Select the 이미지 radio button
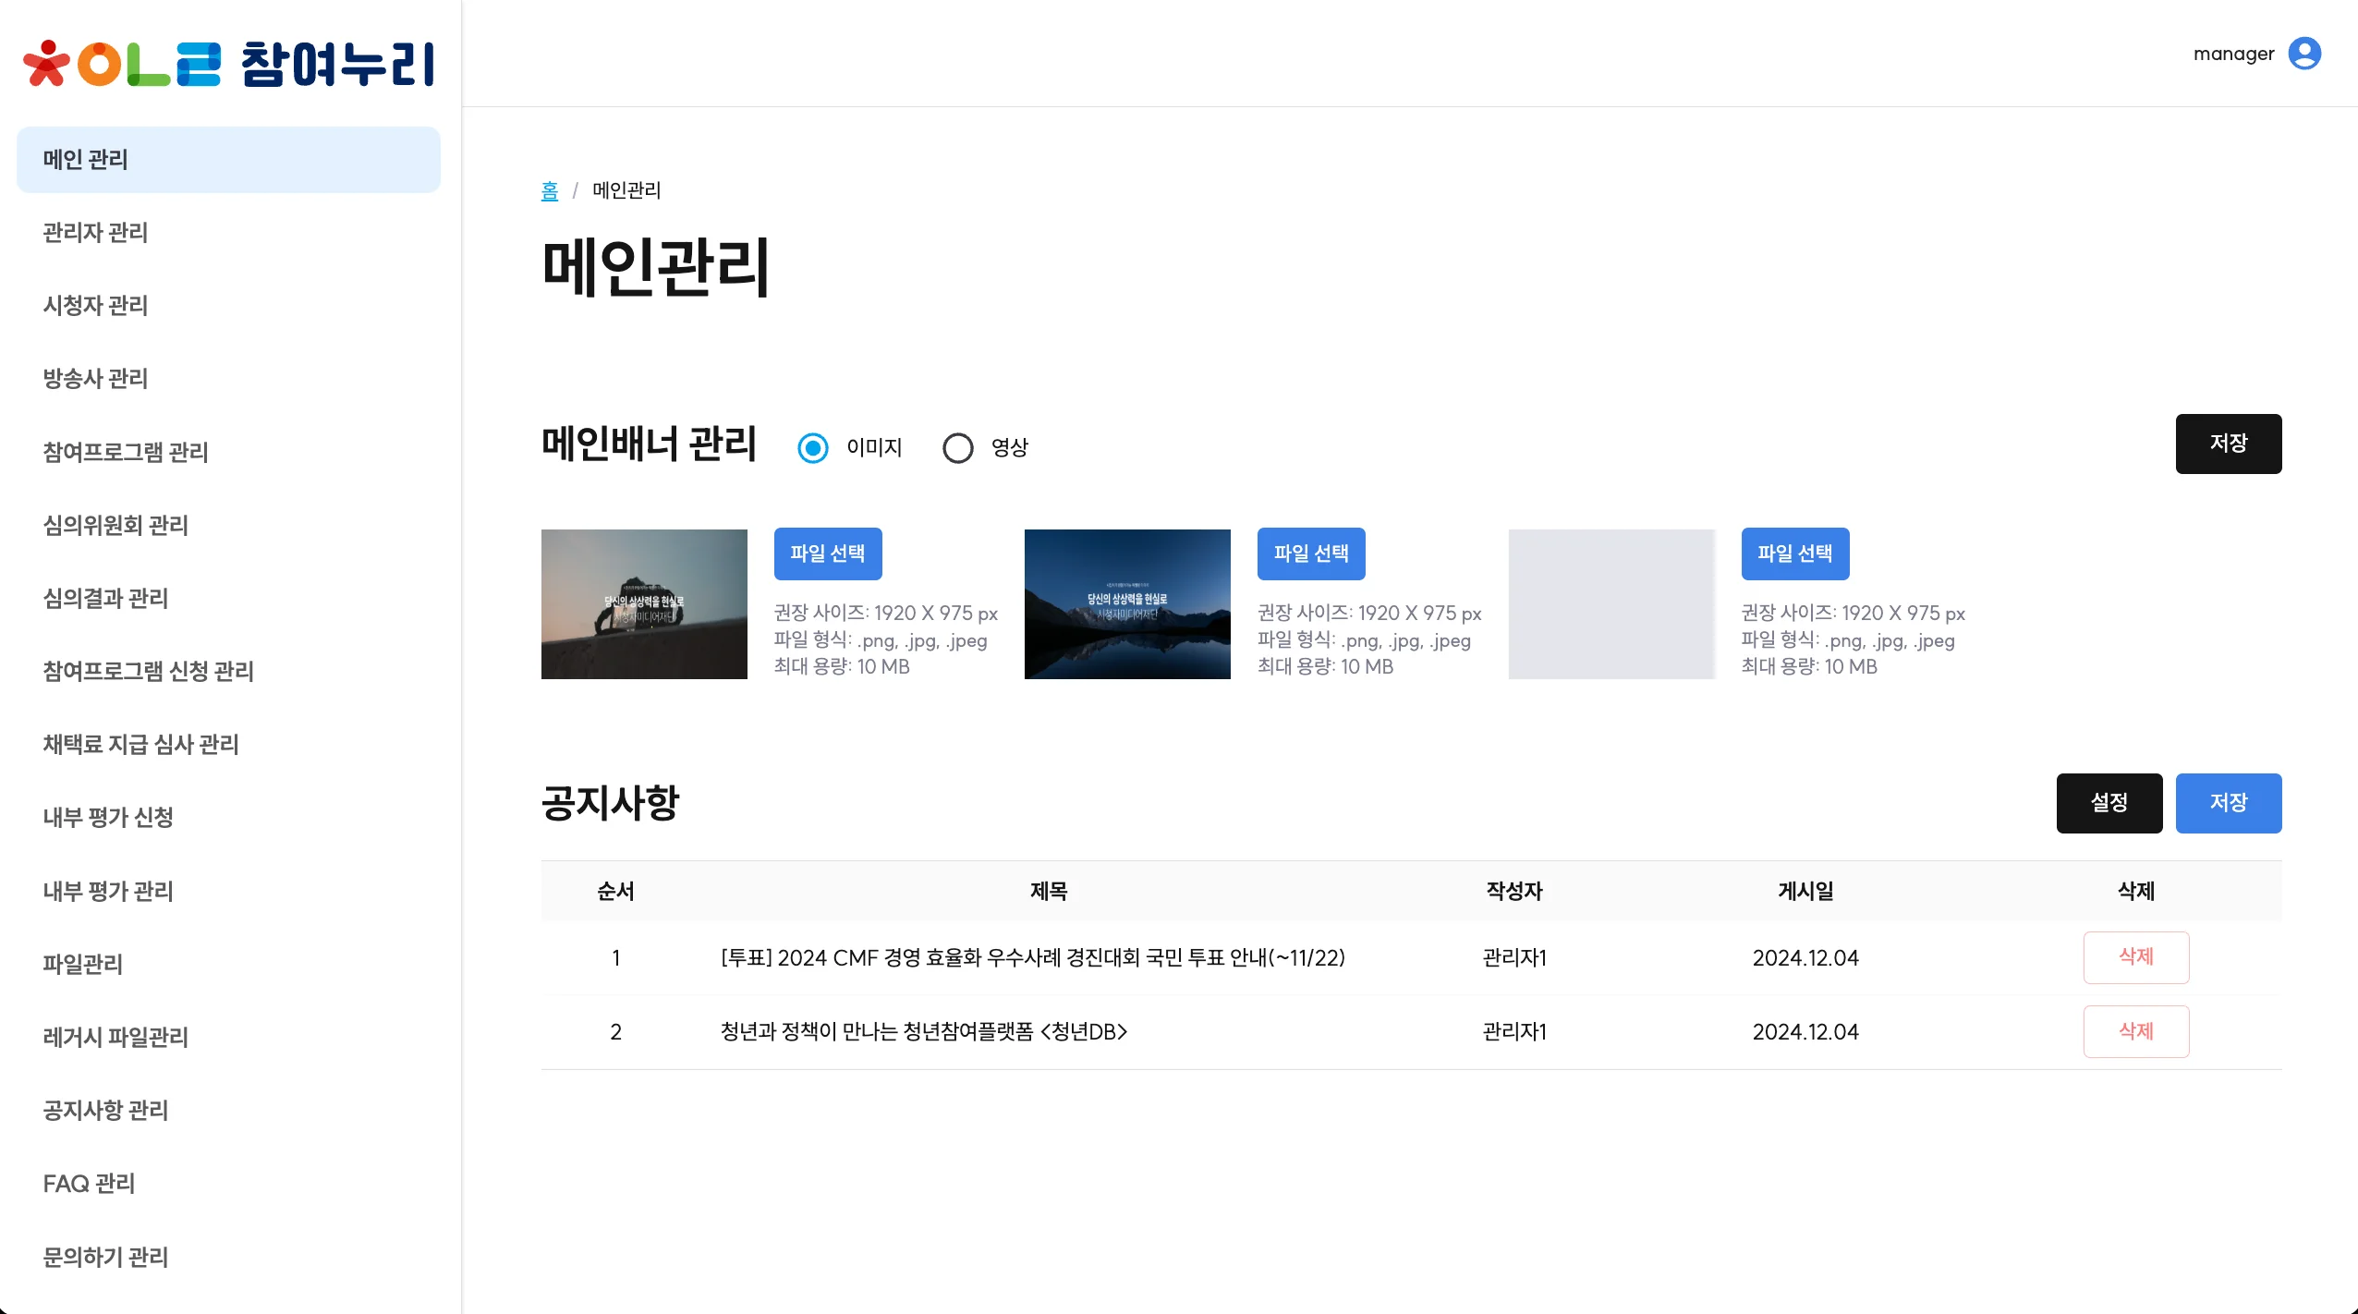Image resolution: width=2358 pixels, height=1314 pixels. pyautogui.click(x=810, y=447)
